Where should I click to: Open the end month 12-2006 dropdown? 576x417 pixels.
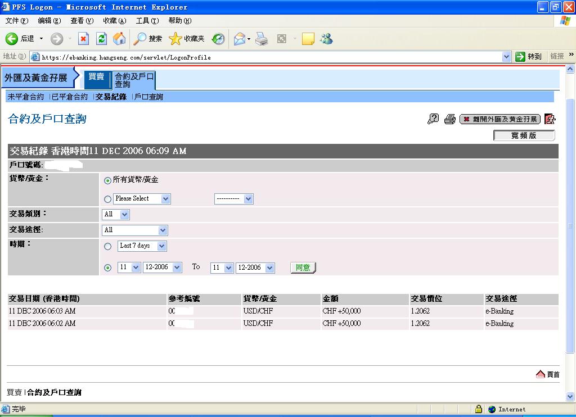pyautogui.click(x=255, y=268)
